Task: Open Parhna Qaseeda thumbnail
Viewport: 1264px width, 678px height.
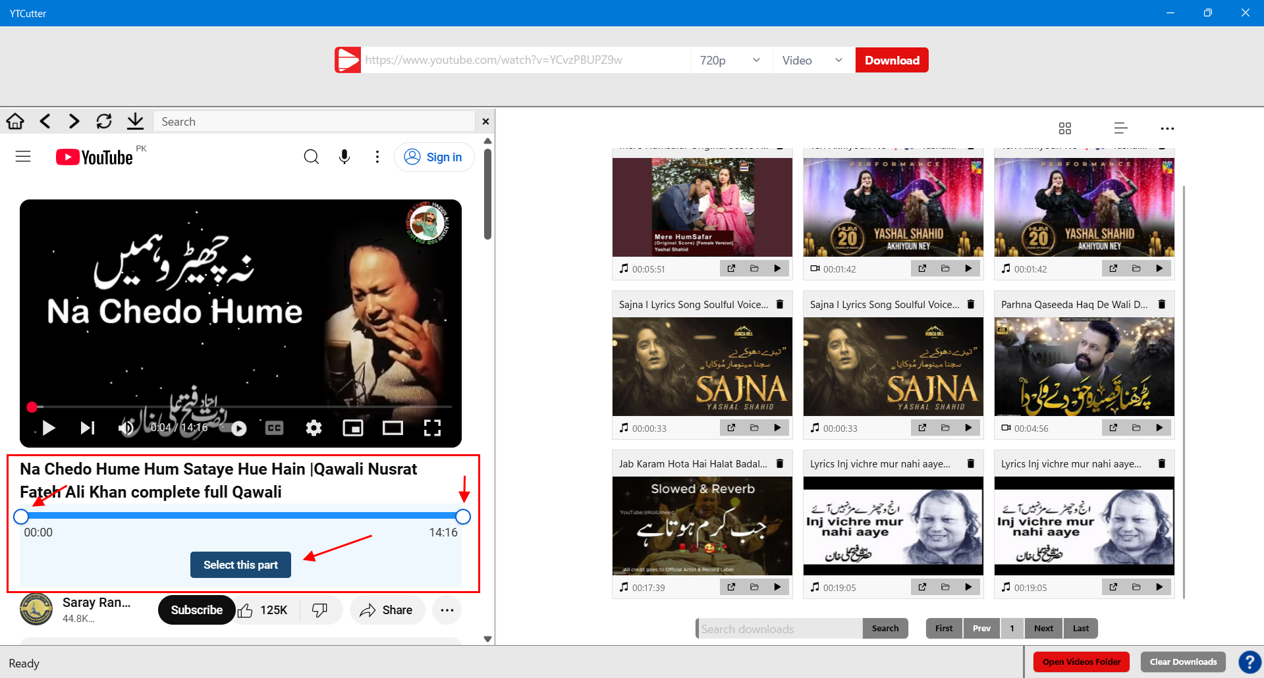Action: [x=1084, y=367]
